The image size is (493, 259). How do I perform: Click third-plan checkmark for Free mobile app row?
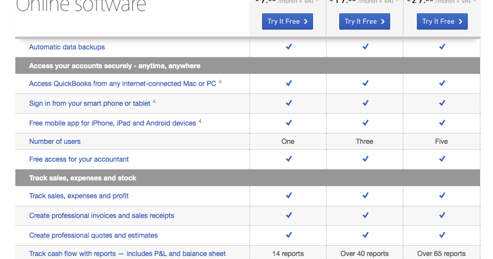pyautogui.click(x=442, y=123)
